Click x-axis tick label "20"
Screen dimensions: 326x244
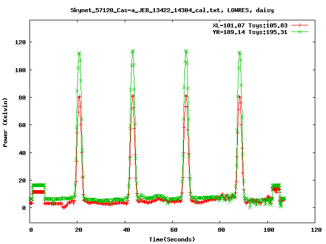point(78,230)
